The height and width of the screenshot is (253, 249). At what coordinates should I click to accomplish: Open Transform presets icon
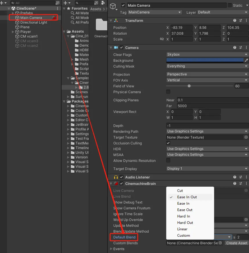coord(241,20)
